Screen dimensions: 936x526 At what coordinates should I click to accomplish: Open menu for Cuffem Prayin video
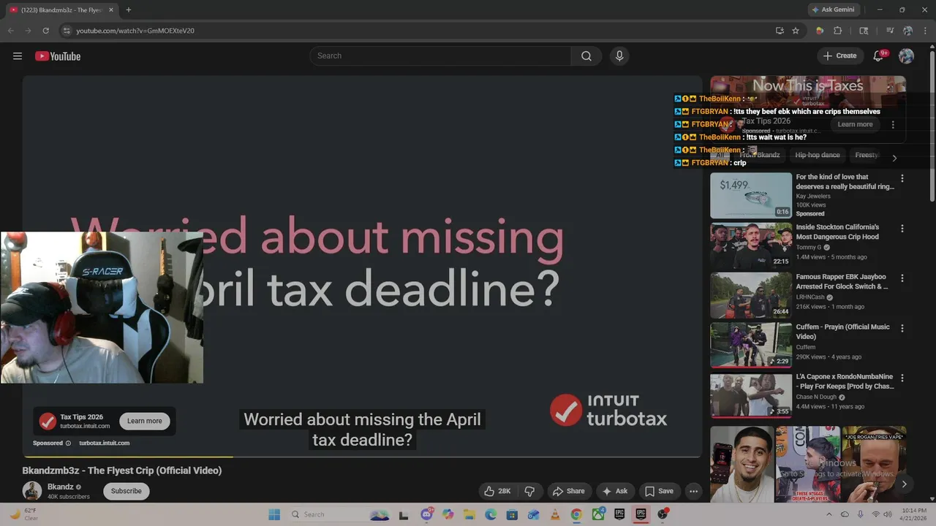pos(902,328)
